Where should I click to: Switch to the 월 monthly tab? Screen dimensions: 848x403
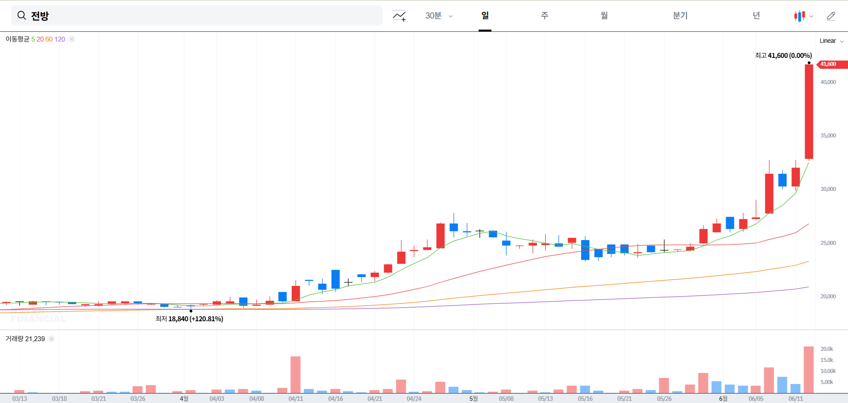(604, 15)
